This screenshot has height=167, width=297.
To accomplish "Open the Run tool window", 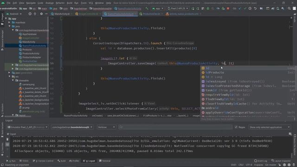I will pos(11,161).
